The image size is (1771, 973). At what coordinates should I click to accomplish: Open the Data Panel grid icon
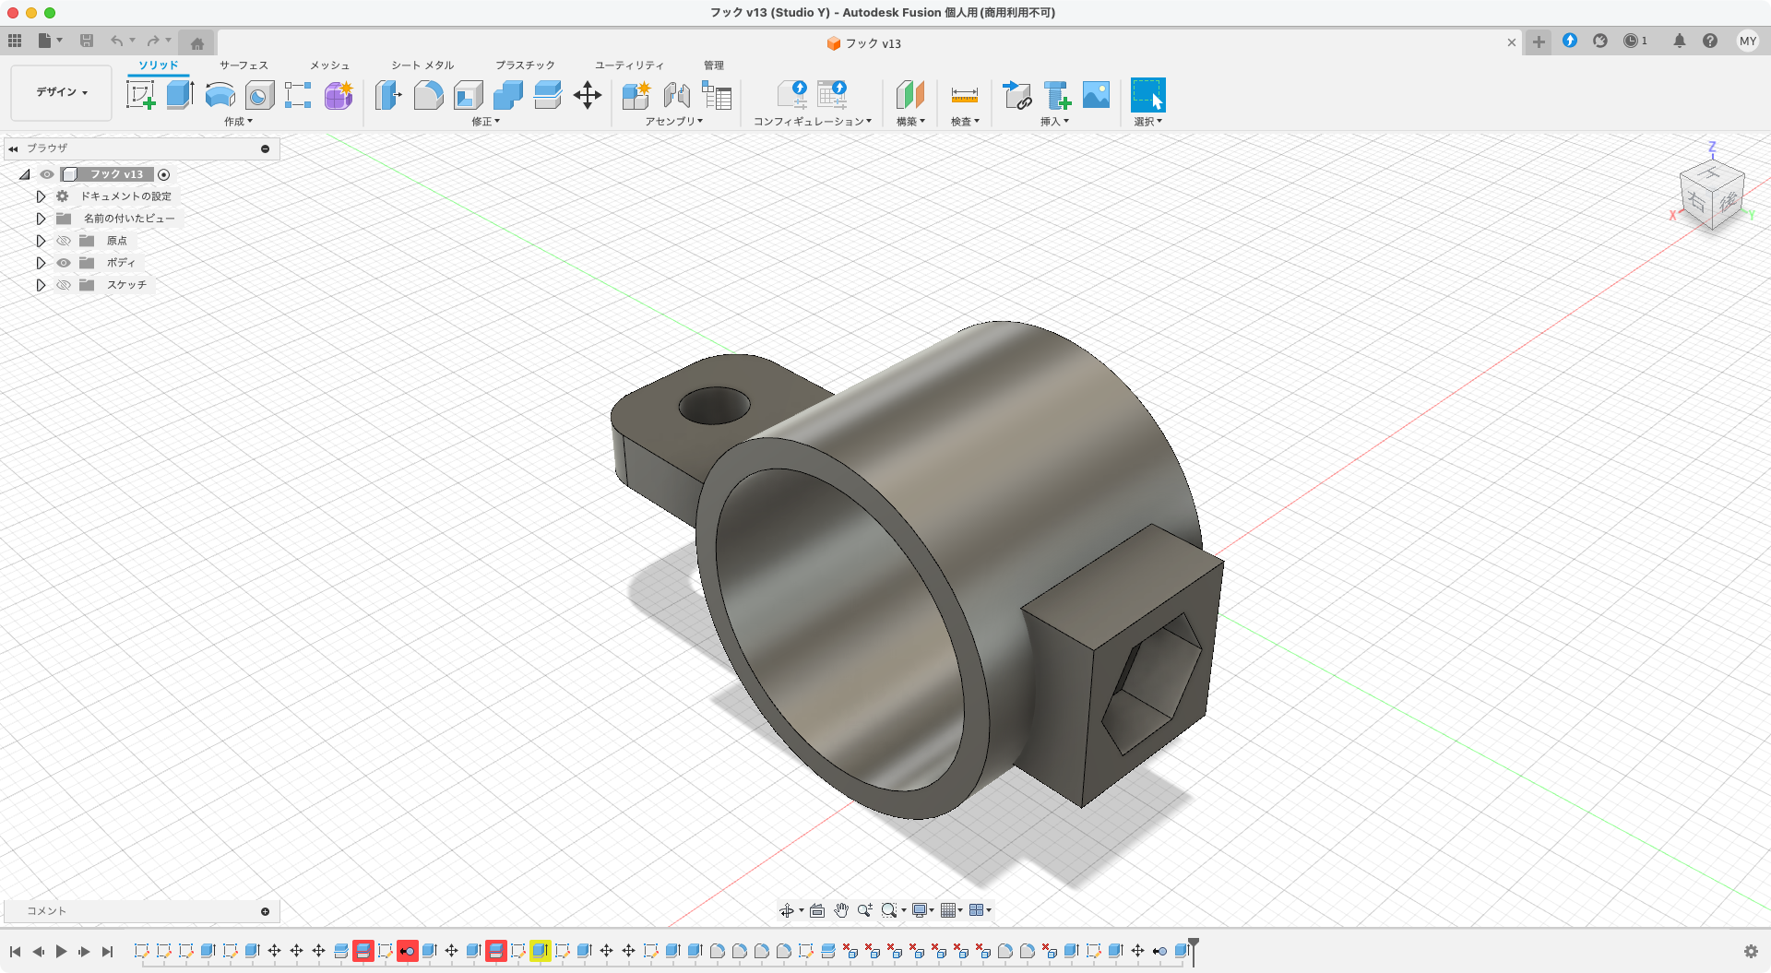(x=15, y=41)
